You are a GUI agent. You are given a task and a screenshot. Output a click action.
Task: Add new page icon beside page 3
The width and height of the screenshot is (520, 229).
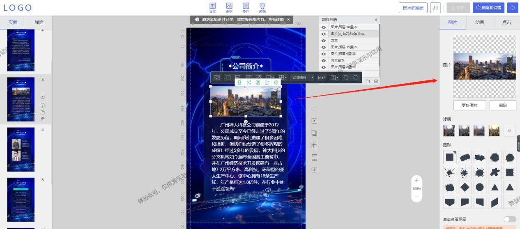(43, 97)
